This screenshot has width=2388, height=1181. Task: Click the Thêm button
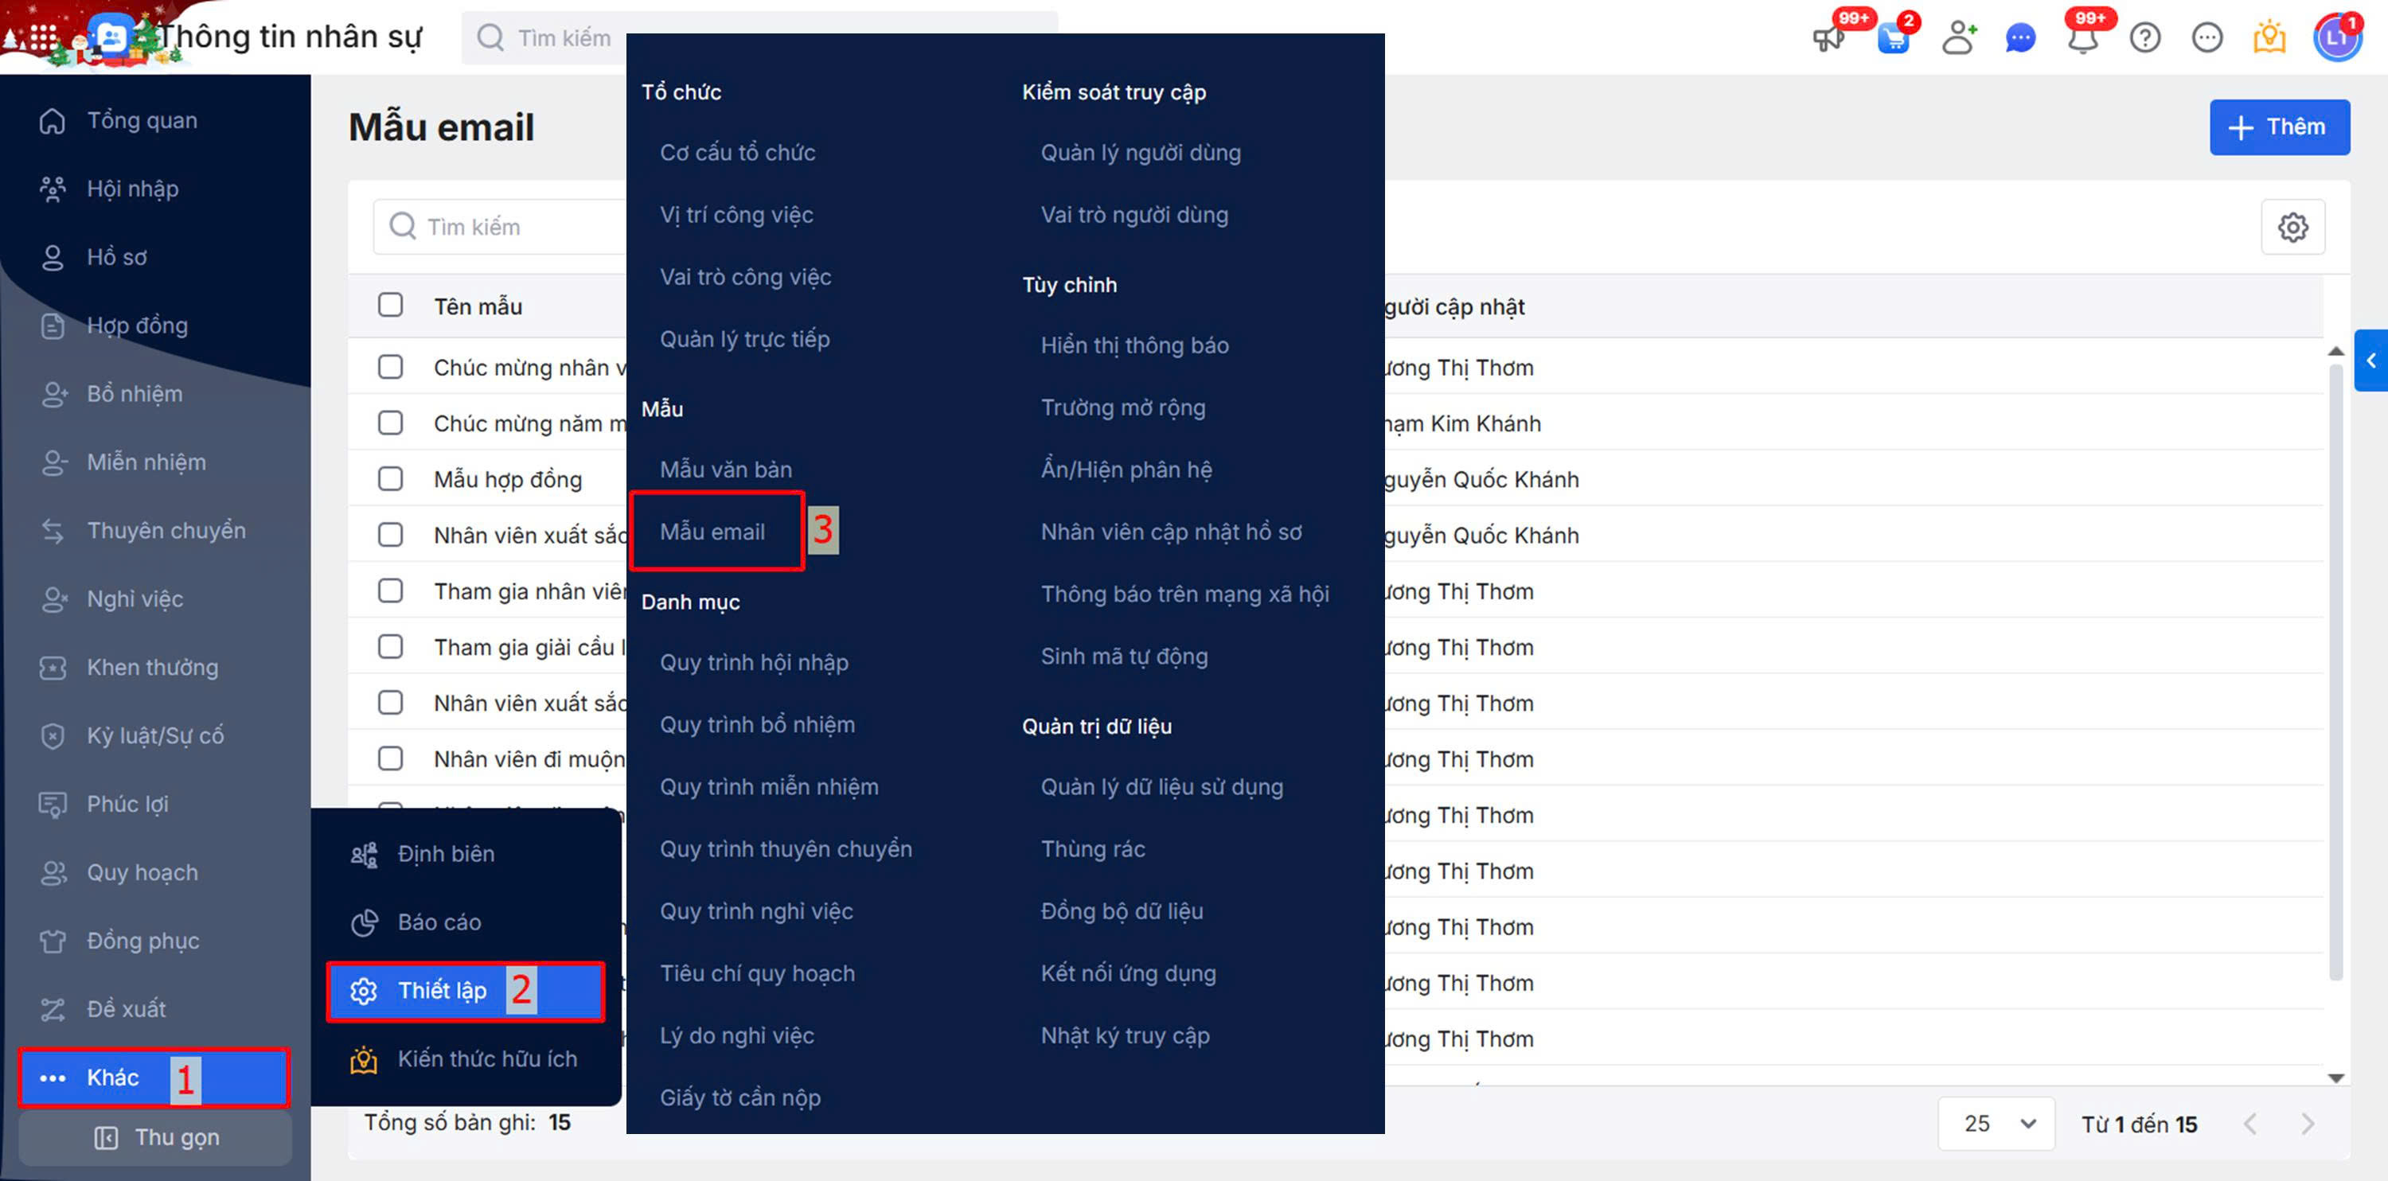[x=2279, y=127]
